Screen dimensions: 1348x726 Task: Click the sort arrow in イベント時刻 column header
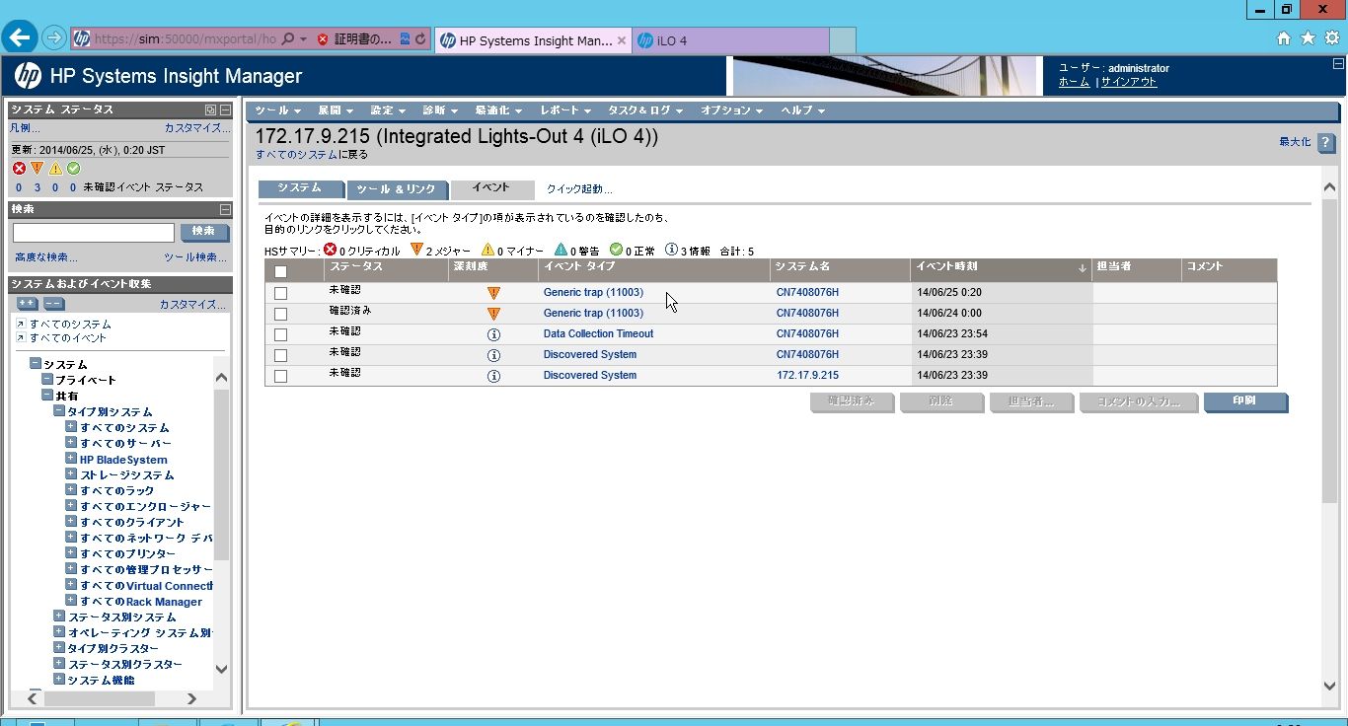(x=1082, y=268)
